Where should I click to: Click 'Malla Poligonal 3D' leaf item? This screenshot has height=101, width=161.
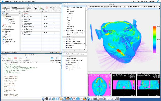click(x=72, y=63)
